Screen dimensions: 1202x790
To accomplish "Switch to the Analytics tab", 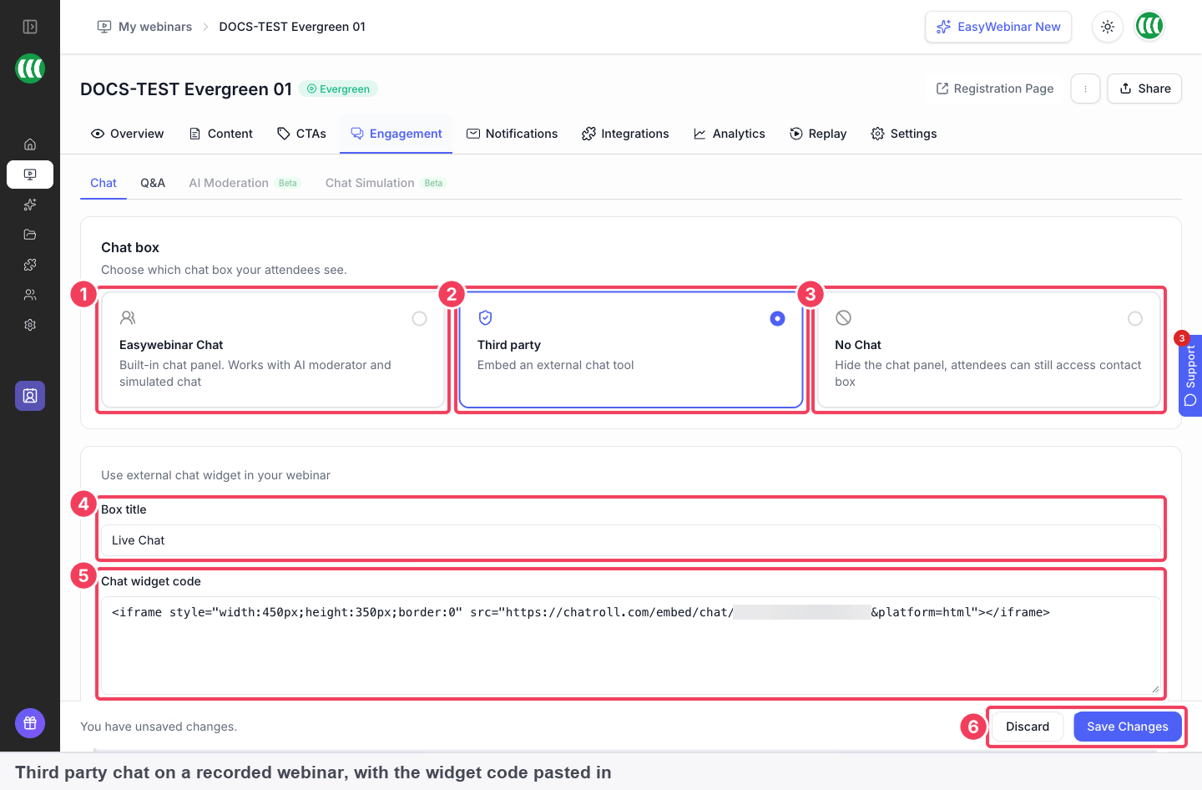I will [729, 134].
